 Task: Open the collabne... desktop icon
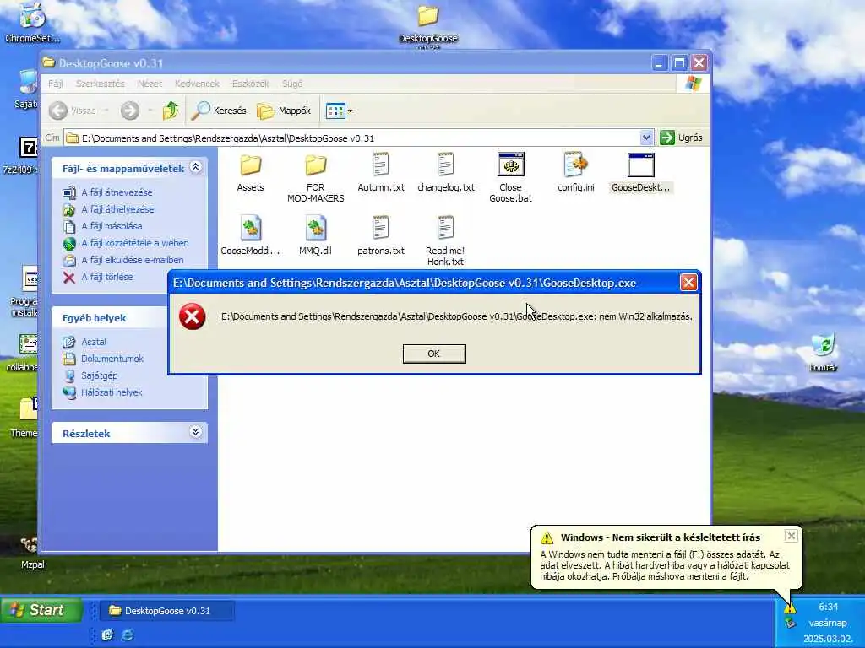[23, 353]
